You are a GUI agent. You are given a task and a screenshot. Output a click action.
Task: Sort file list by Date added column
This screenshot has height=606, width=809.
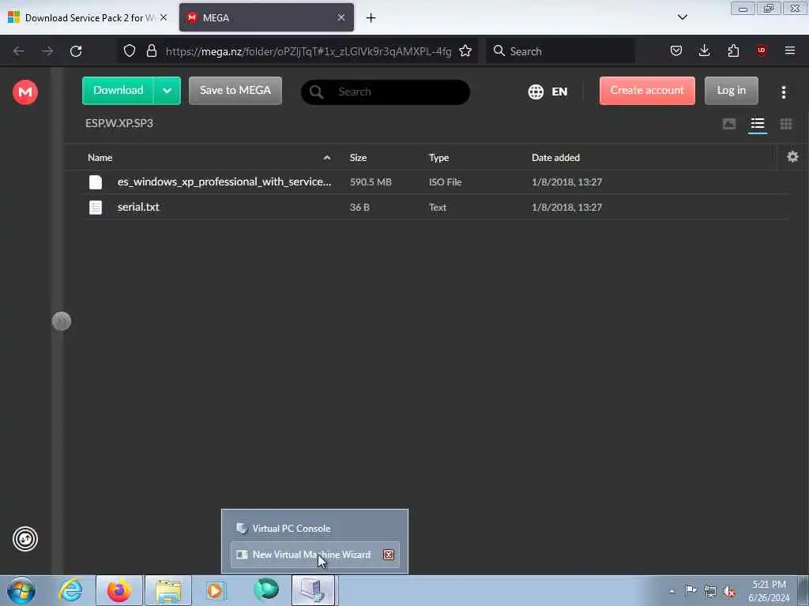pos(555,158)
